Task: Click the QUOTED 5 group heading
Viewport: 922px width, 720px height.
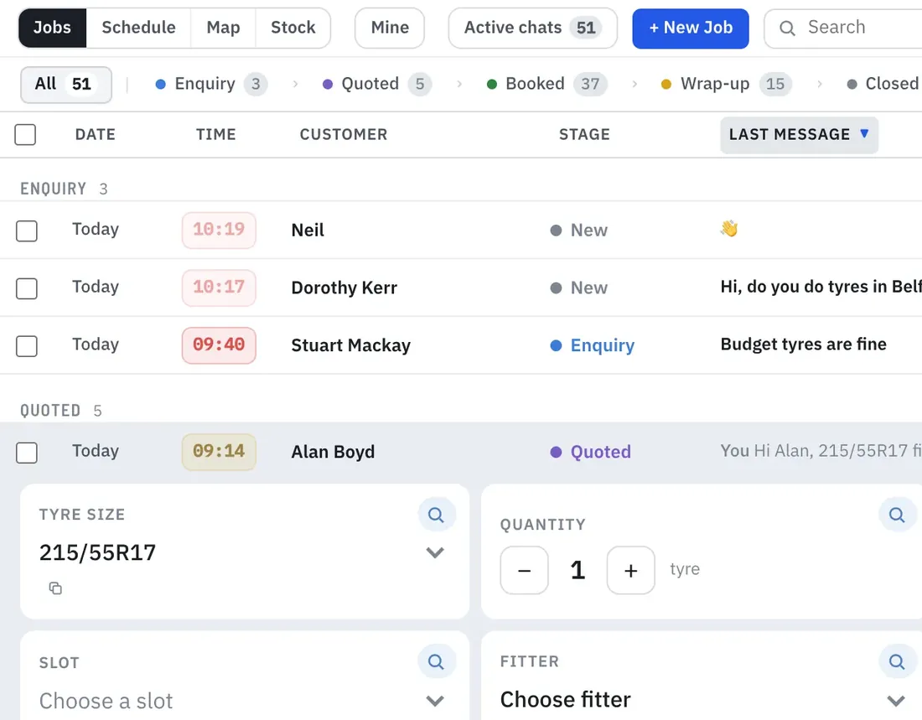Action: pos(60,411)
